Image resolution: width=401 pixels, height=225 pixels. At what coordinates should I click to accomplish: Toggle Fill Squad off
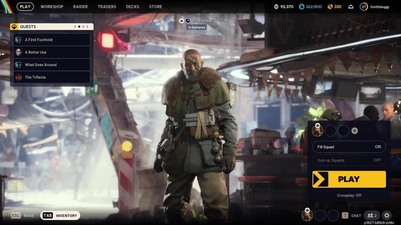pyautogui.click(x=349, y=147)
